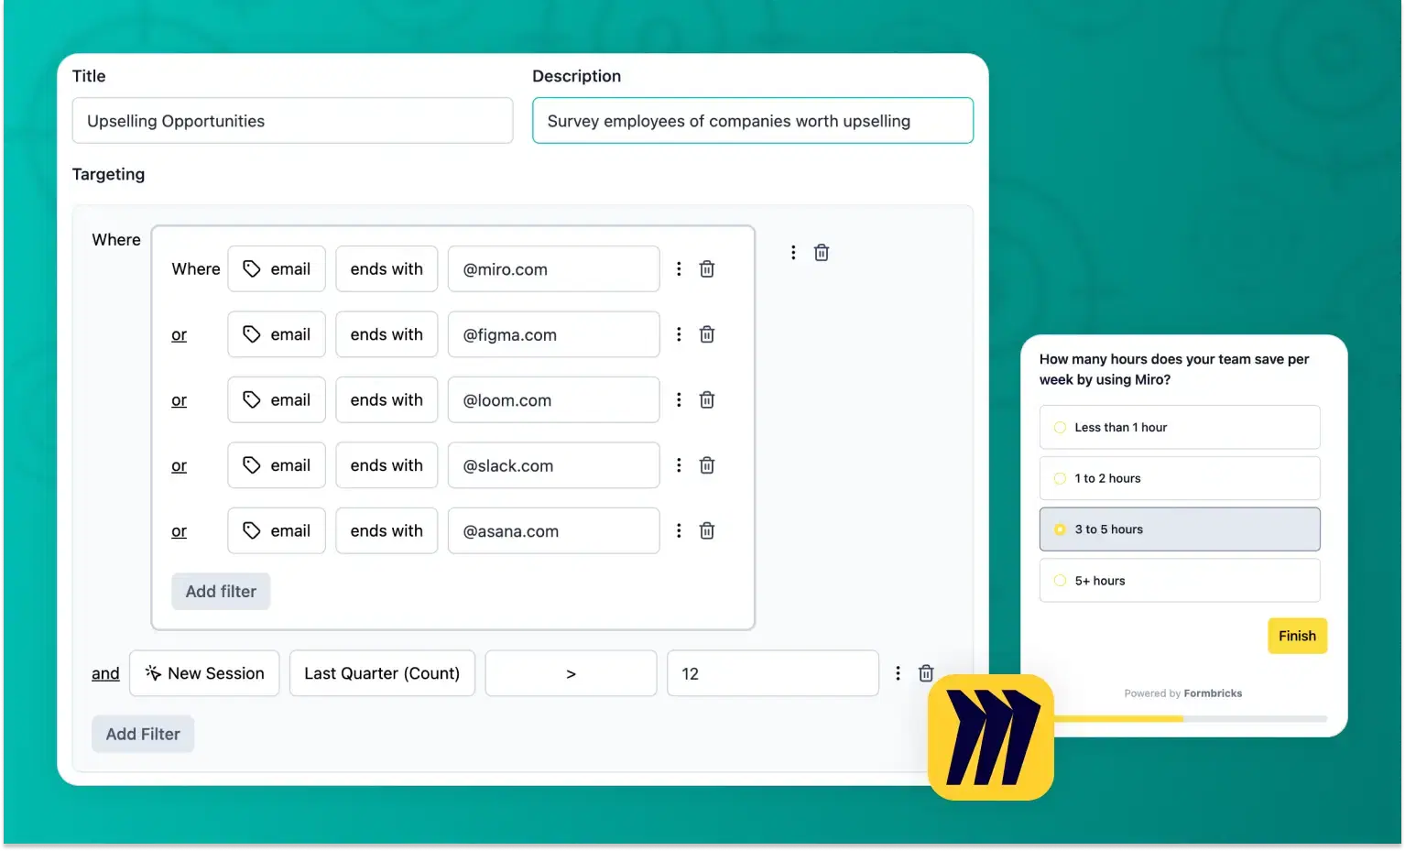Delete the @miro.com filter using its trash icon

(706, 268)
